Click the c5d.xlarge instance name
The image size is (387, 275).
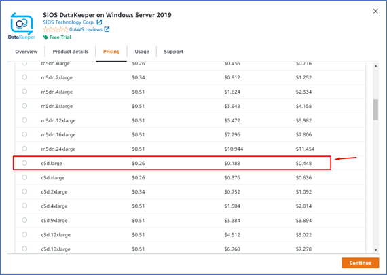pyautogui.click(x=53, y=178)
